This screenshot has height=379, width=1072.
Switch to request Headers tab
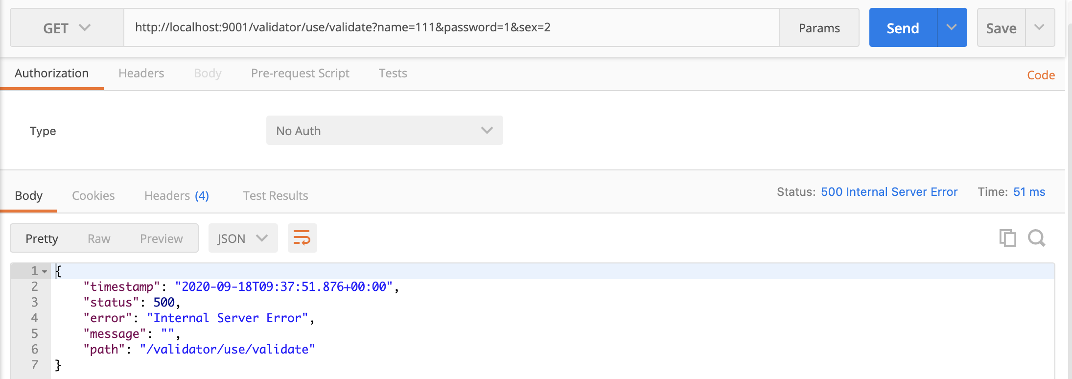click(141, 73)
